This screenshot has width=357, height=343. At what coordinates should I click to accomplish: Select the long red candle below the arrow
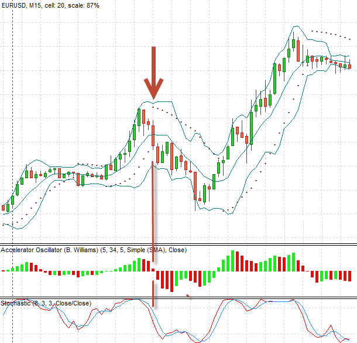point(153,134)
